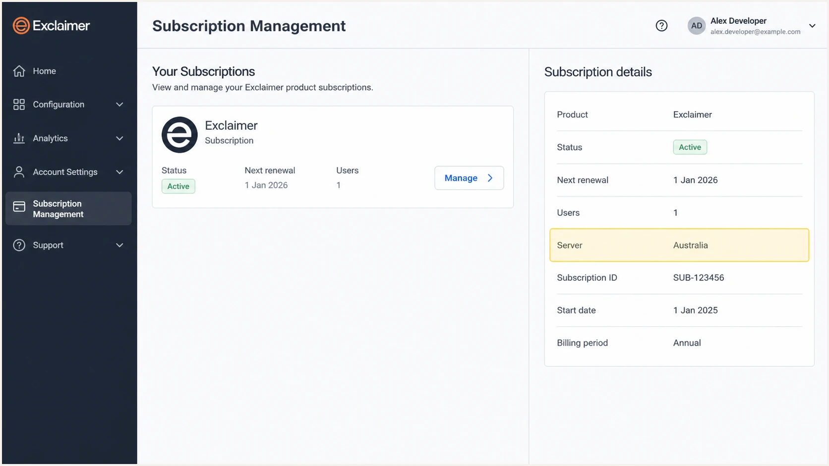Click the 'SUB-123456' subscription ID value
Screen dimensions: 829x466
[x=699, y=278]
